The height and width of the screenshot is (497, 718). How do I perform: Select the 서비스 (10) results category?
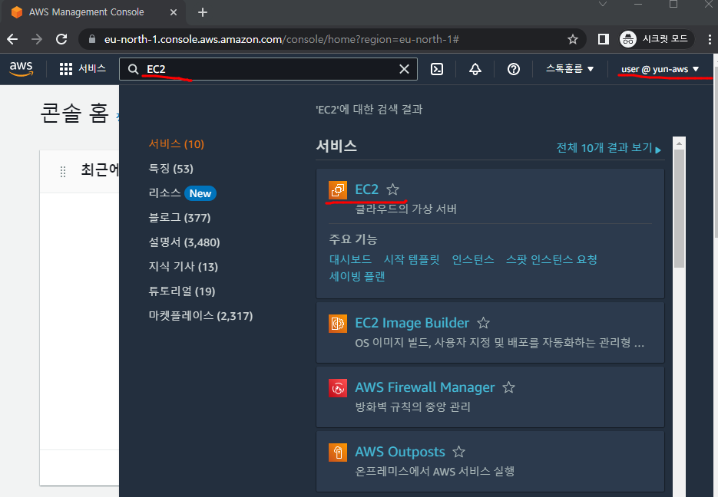point(177,144)
